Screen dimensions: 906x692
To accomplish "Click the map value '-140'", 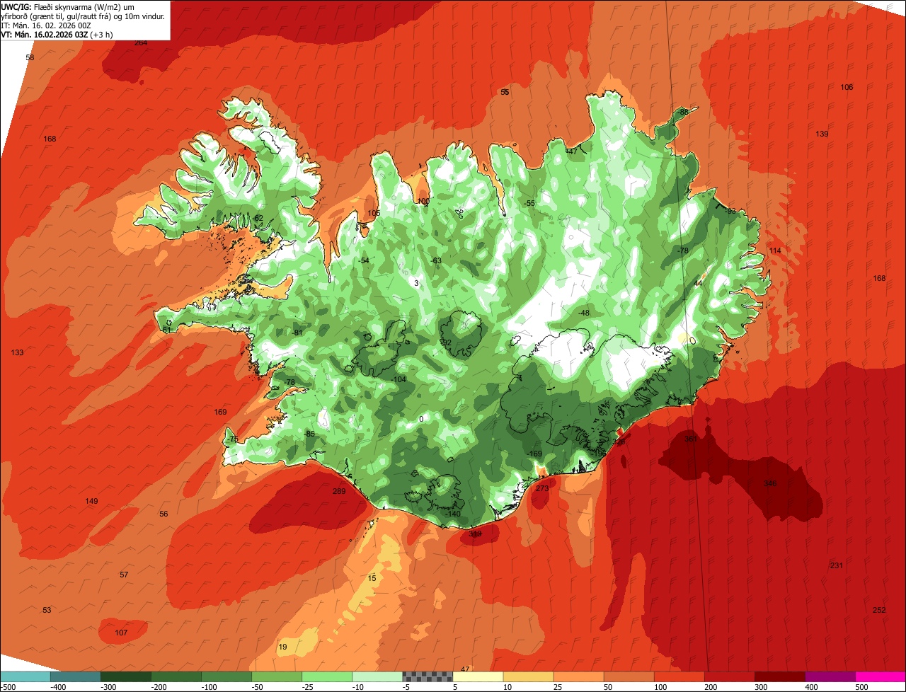I will (x=453, y=514).
